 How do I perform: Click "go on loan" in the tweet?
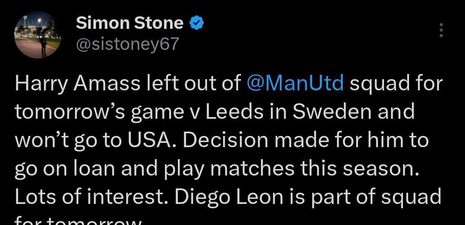point(64,169)
